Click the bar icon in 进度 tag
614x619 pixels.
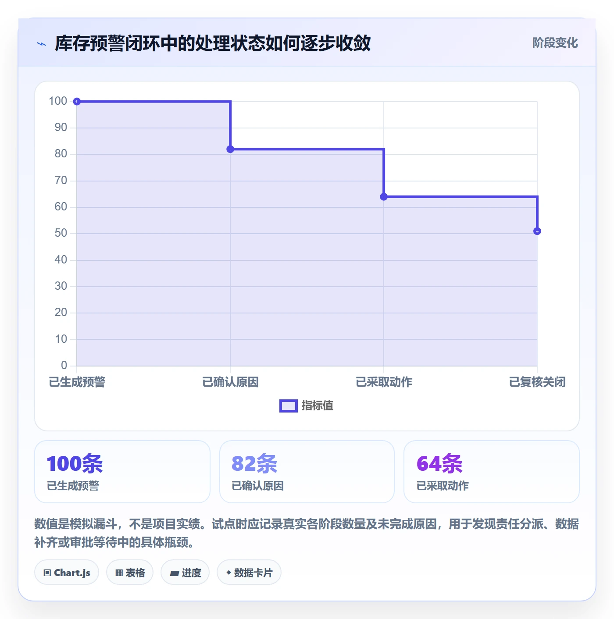point(174,573)
